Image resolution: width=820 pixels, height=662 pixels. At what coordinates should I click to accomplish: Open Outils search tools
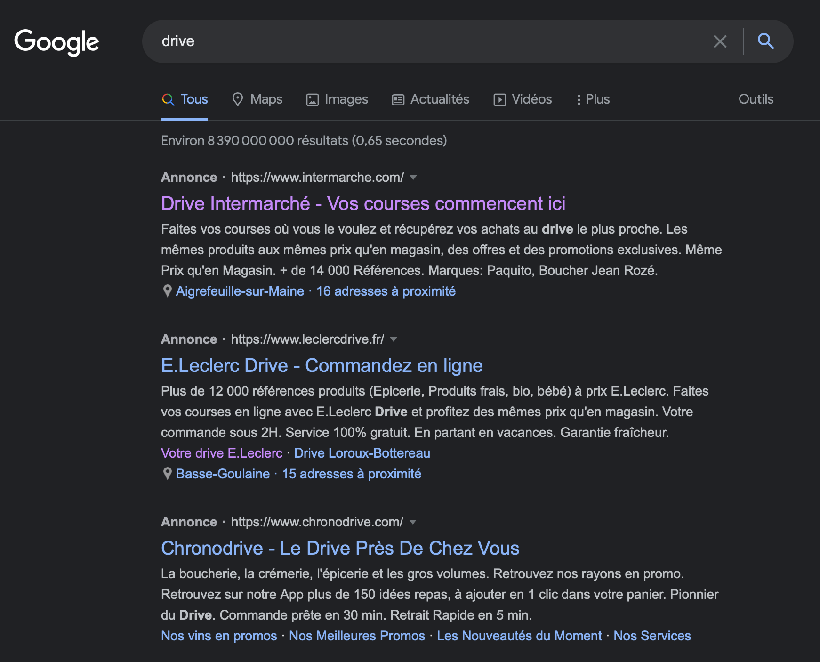click(756, 99)
